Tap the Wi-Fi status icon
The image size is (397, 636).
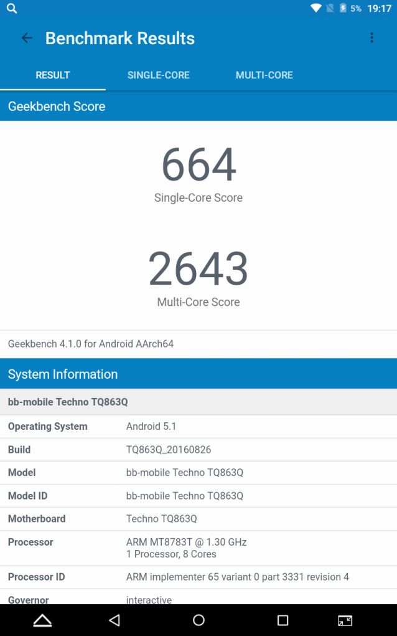coord(316,8)
